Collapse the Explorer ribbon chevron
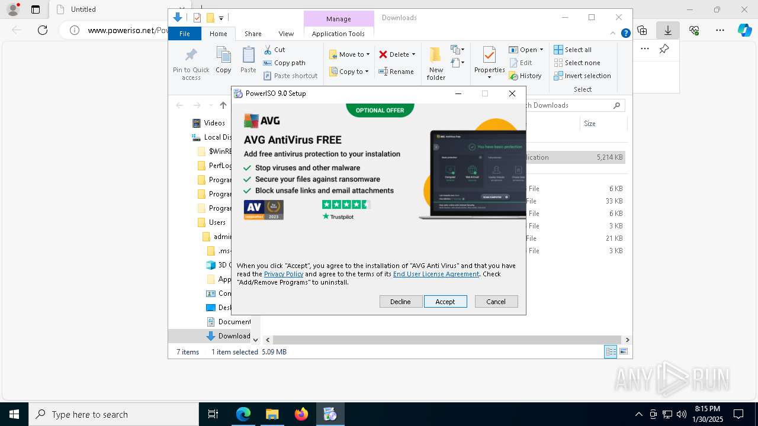The image size is (758, 426). click(x=614, y=34)
